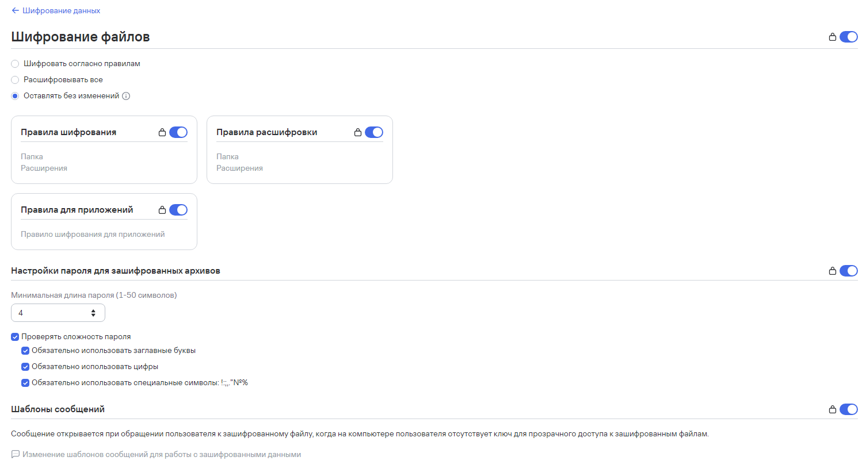Image resolution: width=866 pixels, height=476 pixels.
Task: Open Изменение шаблонов сообщений link
Action: (x=162, y=454)
